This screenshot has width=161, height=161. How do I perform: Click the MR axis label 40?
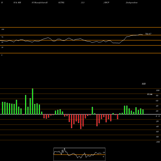157,106
